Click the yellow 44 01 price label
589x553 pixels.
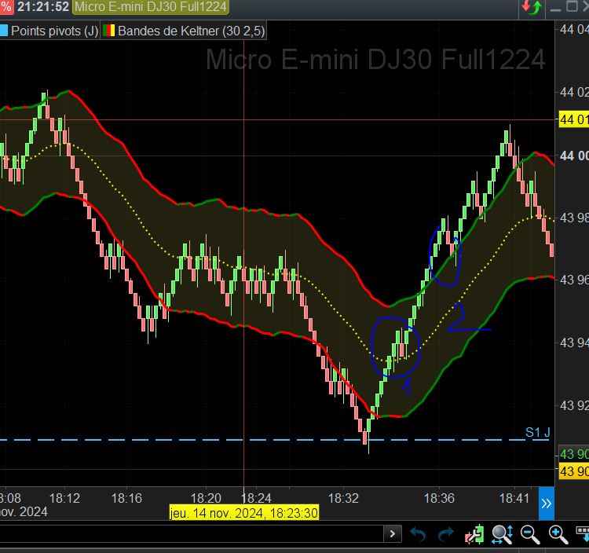pyautogui.click(x=573, y=120)
